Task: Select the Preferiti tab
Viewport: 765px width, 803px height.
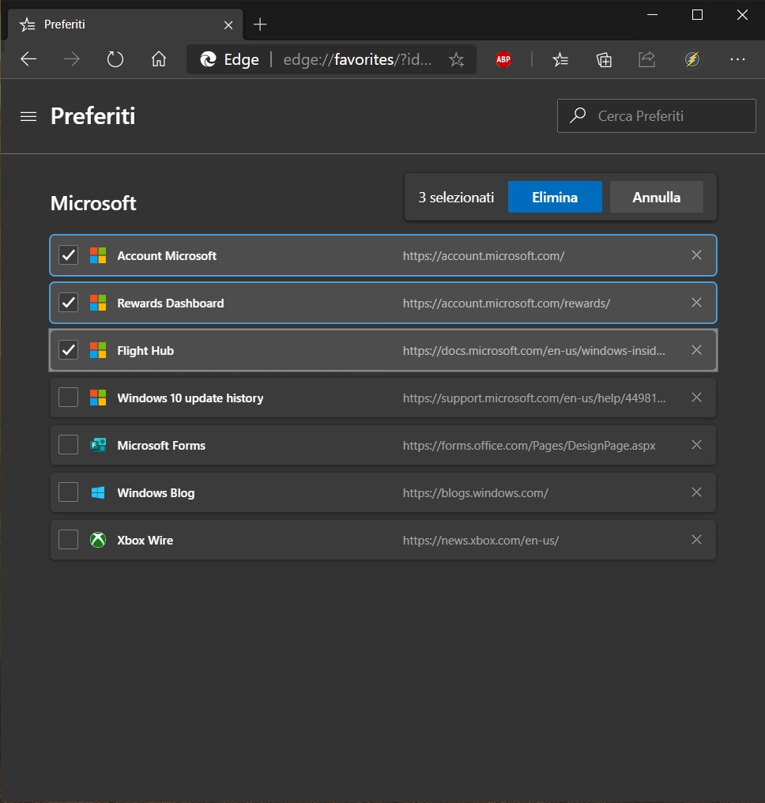Action: point(125,25)
